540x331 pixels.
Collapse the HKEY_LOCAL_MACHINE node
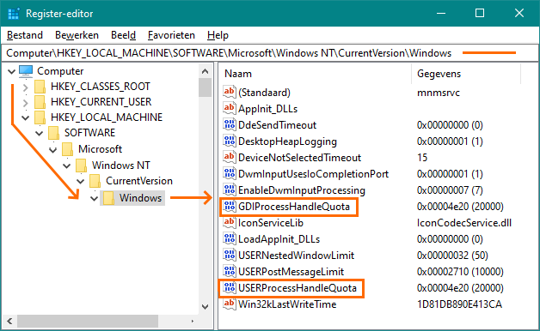pos(26,118)
